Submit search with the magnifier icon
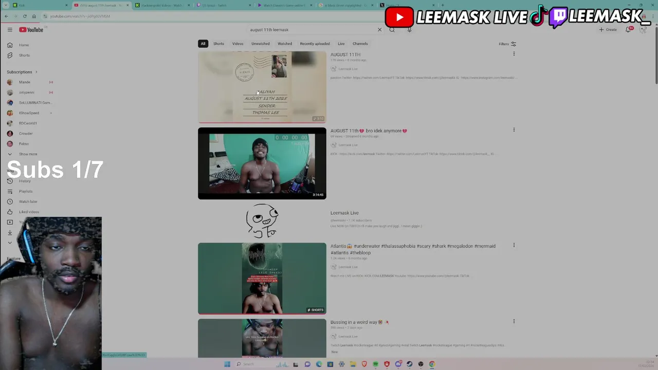This screenshot has width=658, height=370. tap(392, 30)
